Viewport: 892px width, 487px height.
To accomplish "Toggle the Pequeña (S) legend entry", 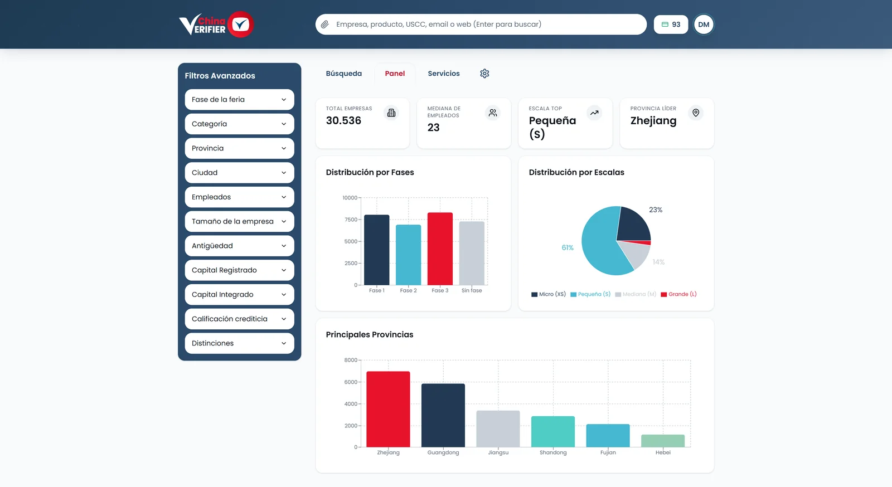I will point(590,294).
